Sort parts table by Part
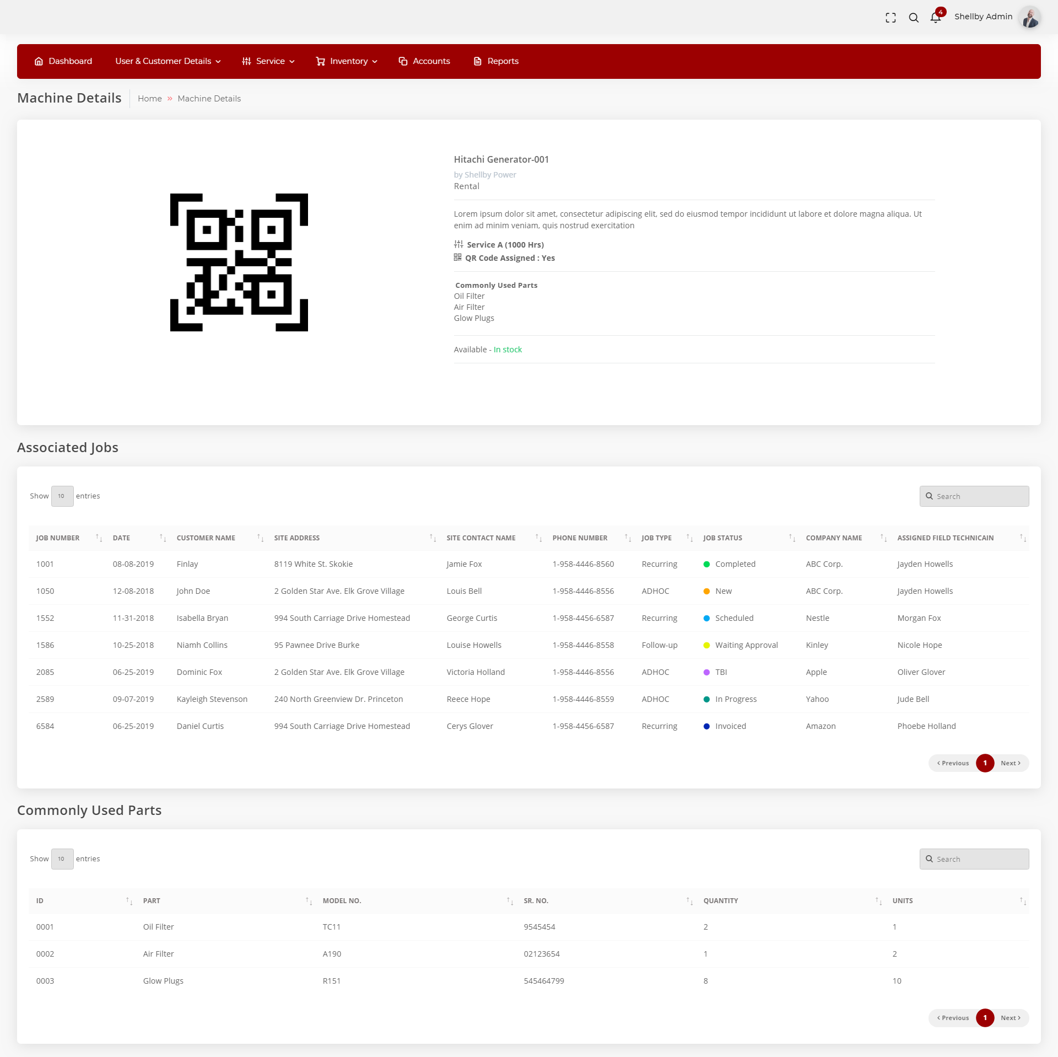This screenshot has width=1058, height=1057. tap(226, 901)
